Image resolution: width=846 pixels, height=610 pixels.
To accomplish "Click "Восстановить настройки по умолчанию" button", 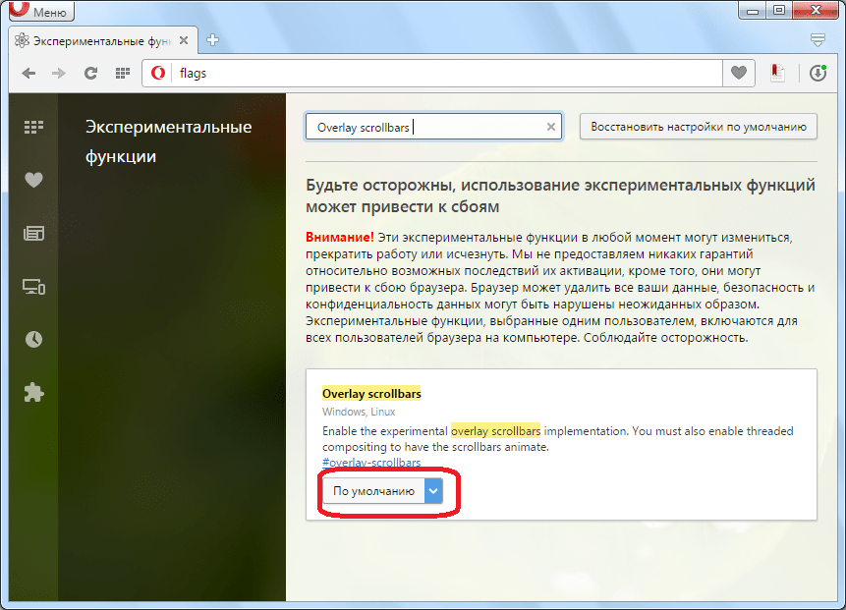I will tap(698, 127).
